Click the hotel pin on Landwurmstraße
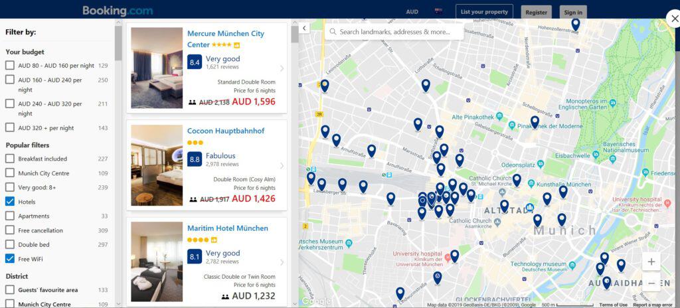This screenshot has height=308, width=680. (x=400, y=293)
